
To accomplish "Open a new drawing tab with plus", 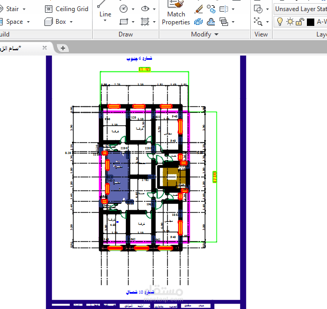I will (x=63, y=48).
